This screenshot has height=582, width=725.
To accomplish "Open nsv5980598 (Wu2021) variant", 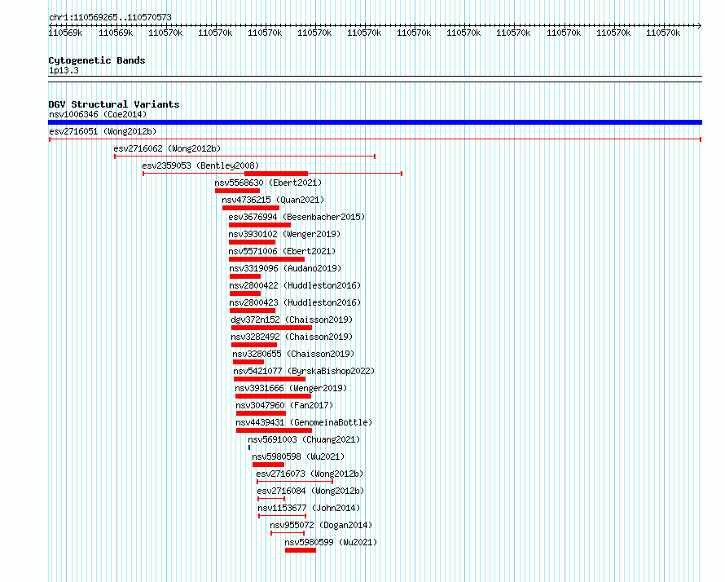I will pos(298,456).
